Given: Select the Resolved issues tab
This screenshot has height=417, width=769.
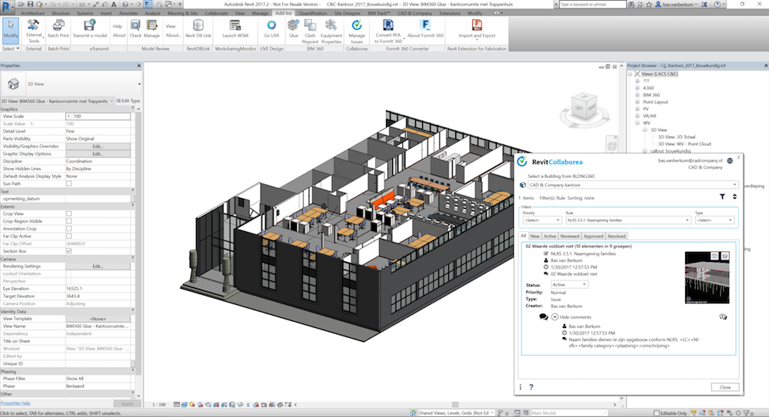Looking at the screenshot, I should coord(617,236).
